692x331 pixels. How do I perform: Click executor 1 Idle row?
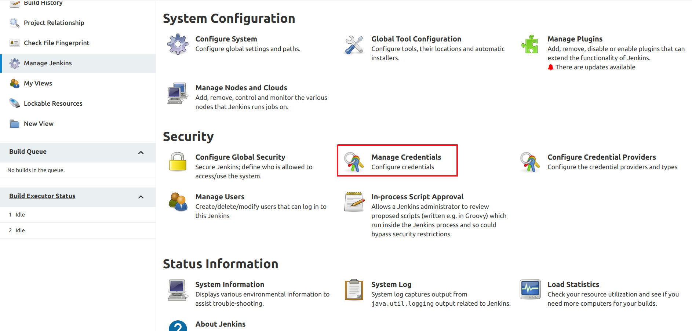(x=78, y=215)
